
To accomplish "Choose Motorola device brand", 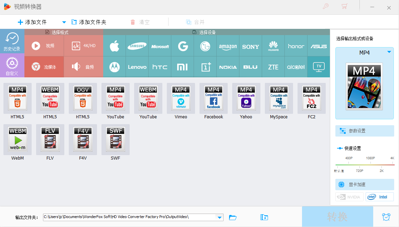I will (x=114, y=67).
